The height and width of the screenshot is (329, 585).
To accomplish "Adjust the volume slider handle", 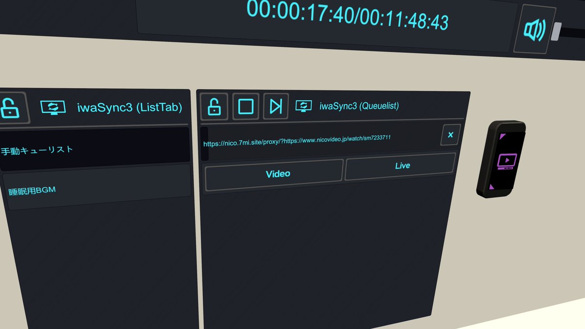I will 556,31.
